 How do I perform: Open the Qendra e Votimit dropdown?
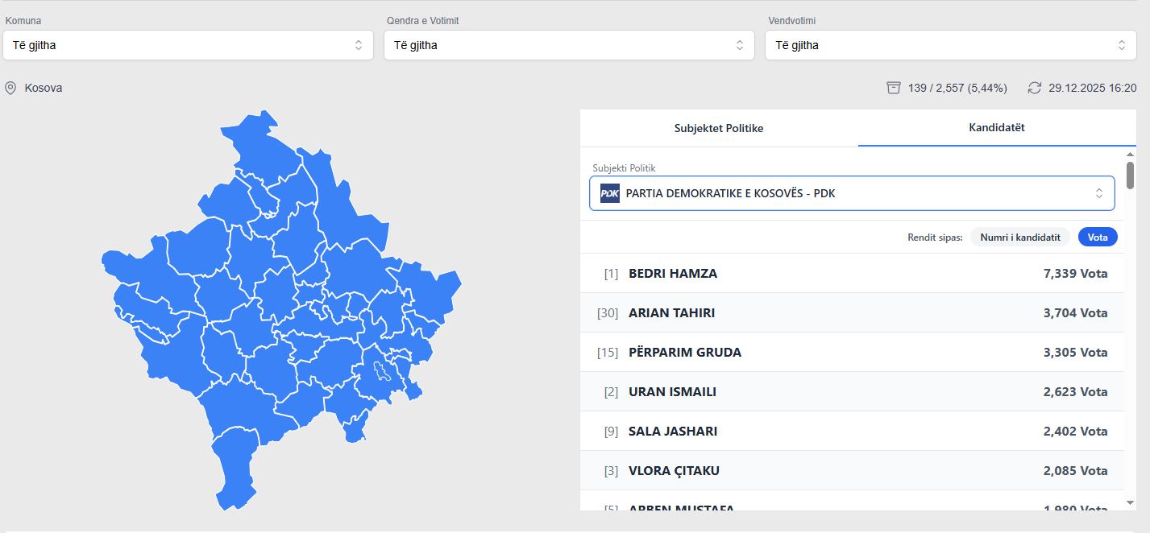(x=569, y=45)
